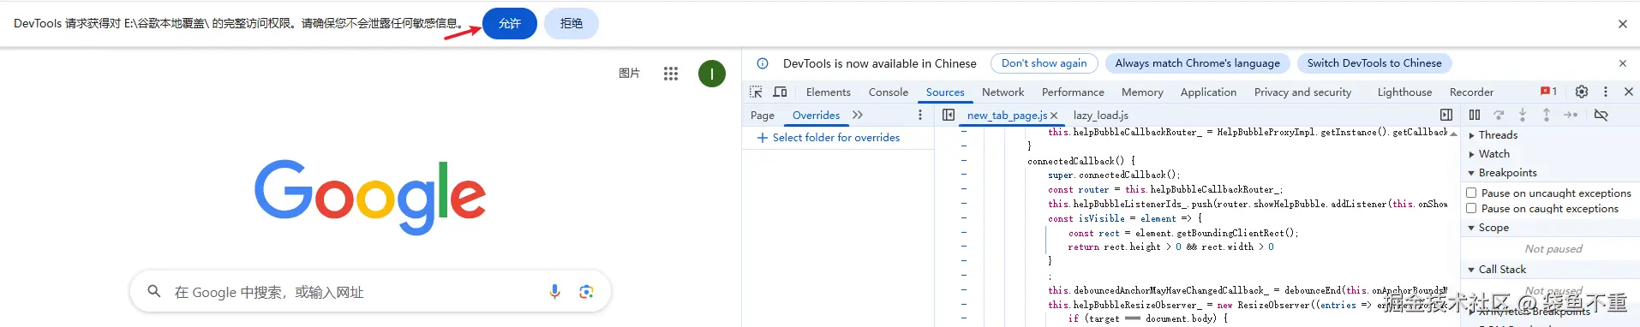The width and height of the screenshot is (1640, 327).
Task: Select the new_tab_page.js file tab
Action: 1007,116
